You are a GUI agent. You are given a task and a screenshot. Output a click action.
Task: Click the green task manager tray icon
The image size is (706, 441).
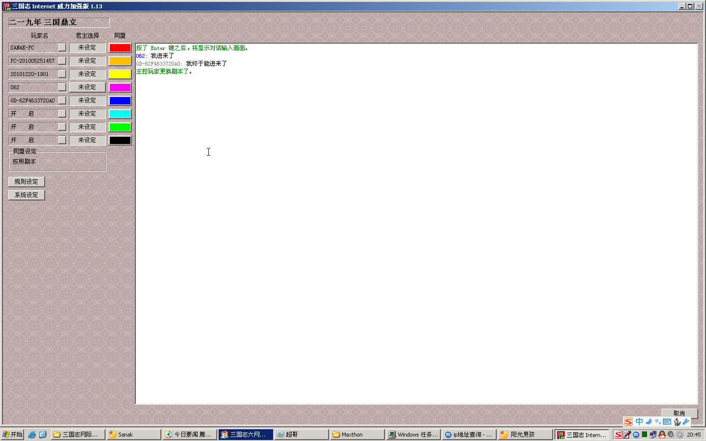tap(644, 435)
